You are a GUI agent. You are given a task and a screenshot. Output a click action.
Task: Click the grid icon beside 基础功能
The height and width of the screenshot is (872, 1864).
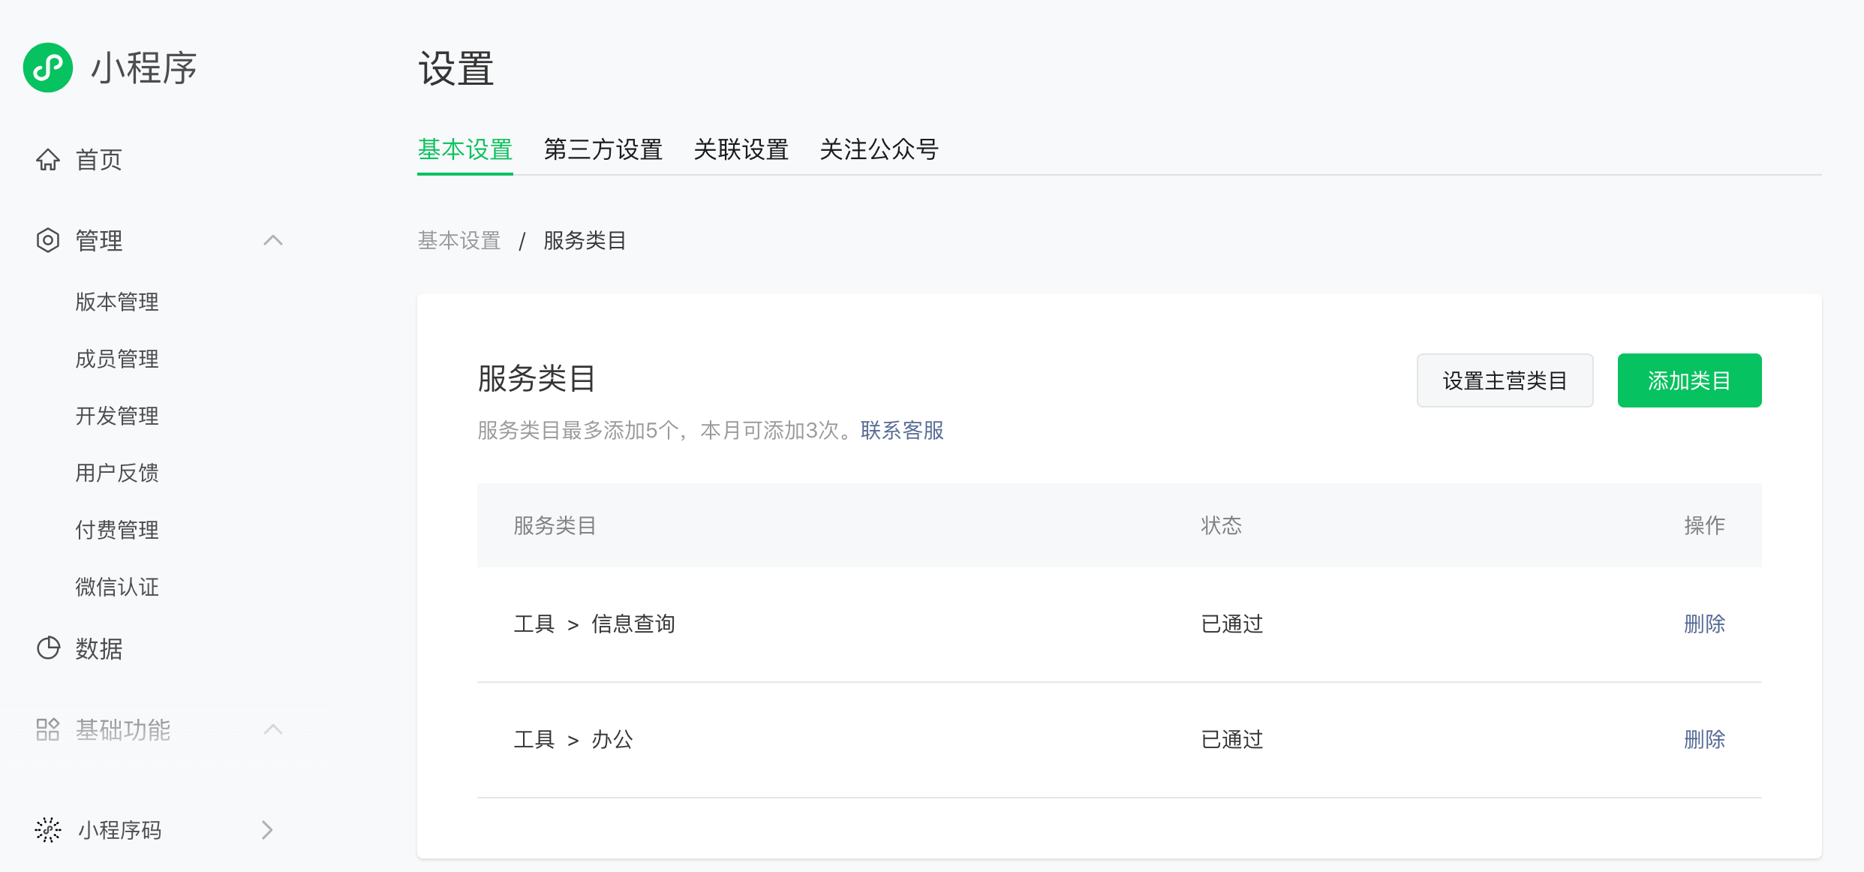coord(48,729)
